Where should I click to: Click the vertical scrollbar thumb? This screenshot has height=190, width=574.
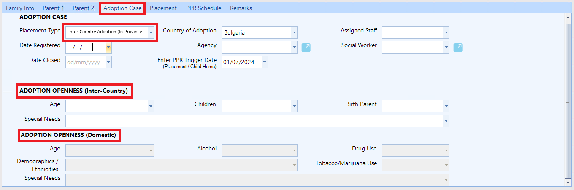point(568,101)
